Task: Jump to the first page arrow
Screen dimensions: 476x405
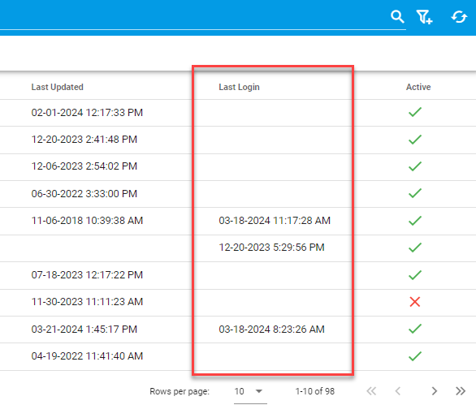Action: [371, 391]
